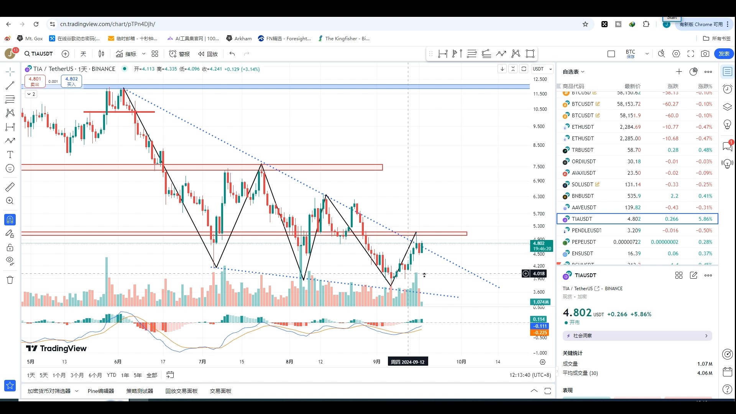Image resolution: width=736 pixels, height=414 pixels.
Task: Open the Fibonacci retracement tool group
Action: click(10, 99)
